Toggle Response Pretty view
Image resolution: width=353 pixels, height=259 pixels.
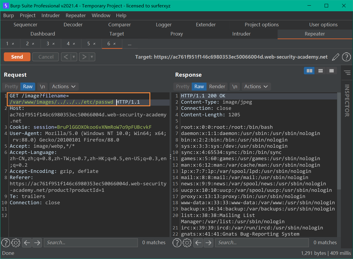[x=183, y=86]
